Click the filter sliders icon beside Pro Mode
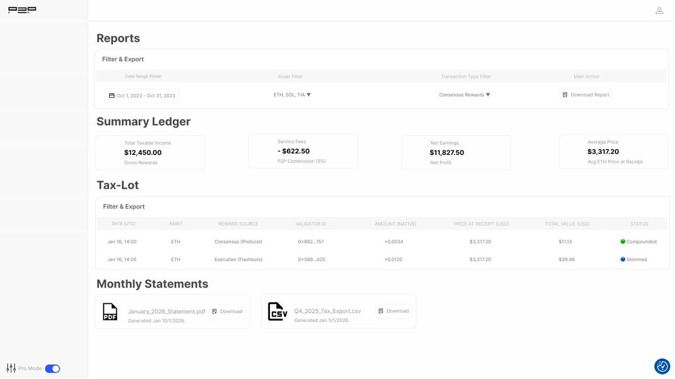 point(11,368)
